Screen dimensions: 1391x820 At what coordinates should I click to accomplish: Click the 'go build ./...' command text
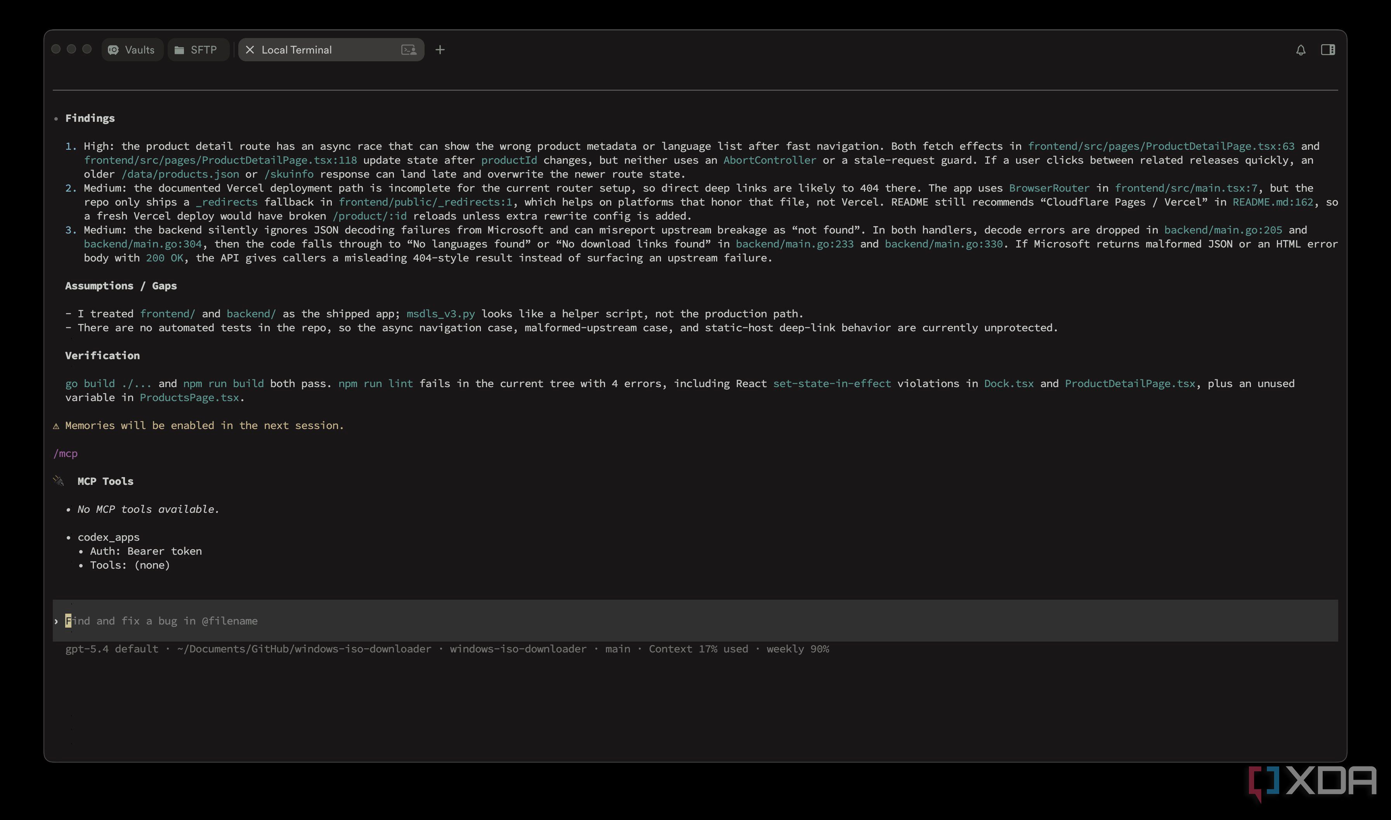pos(108,384)
